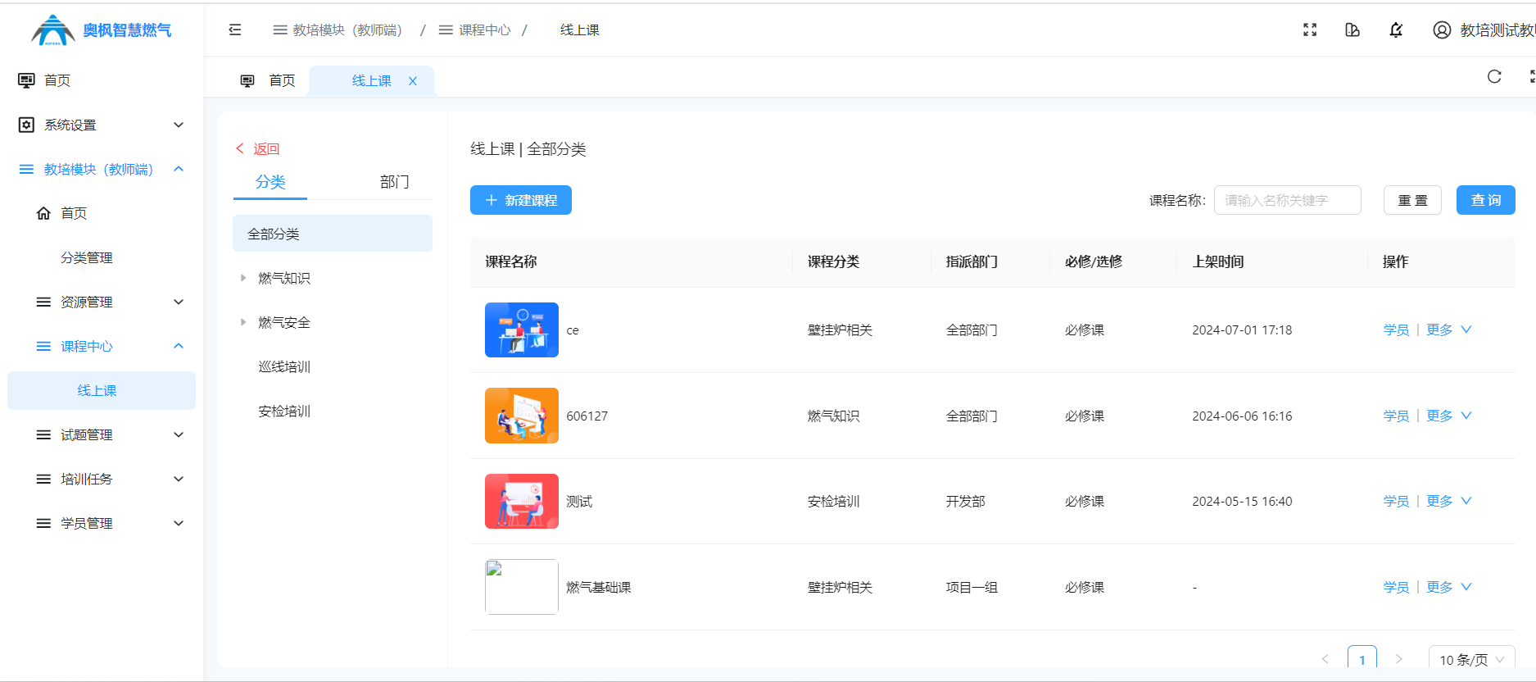The image size is (1536, 682).
Task: Expand the 燃气知识 tree node
Action: tap(243, 278)
